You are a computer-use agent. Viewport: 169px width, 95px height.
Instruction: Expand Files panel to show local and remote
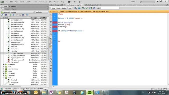(27, 15)
